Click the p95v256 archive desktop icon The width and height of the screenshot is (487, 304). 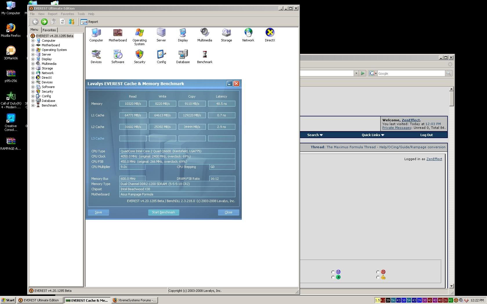(x=11, y=76)
